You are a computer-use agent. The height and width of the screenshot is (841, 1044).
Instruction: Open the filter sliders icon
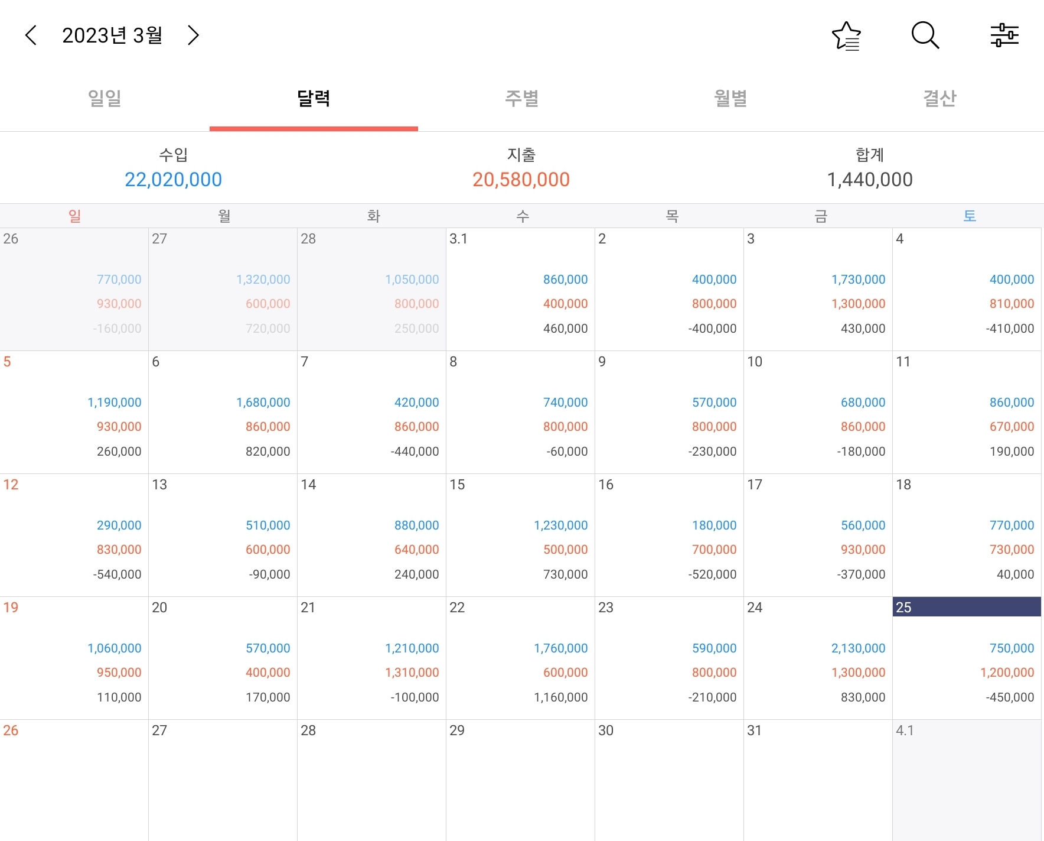click(1004, 35)
